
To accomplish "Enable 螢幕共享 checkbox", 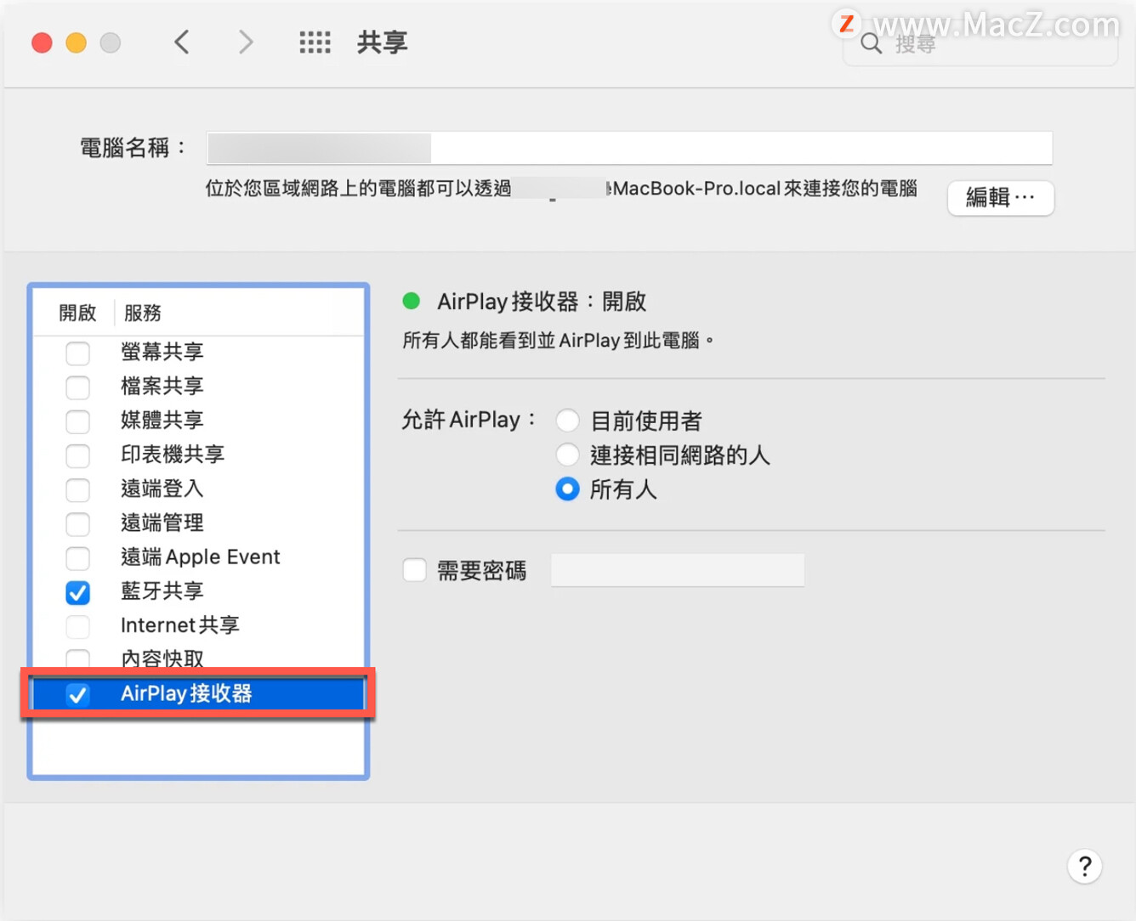I will 77,353.
